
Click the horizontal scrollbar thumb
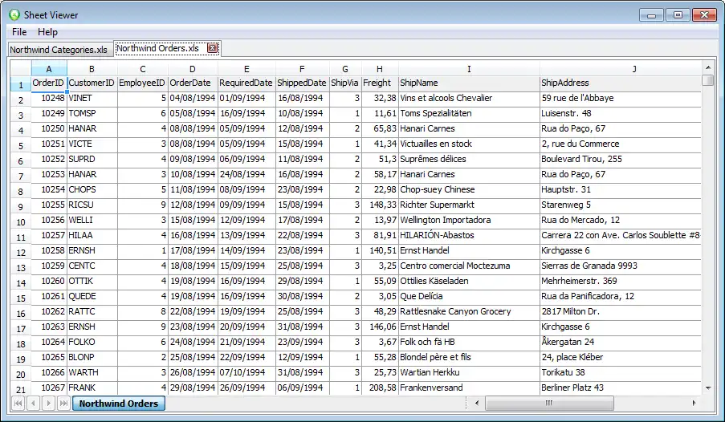tap(549, 403)
